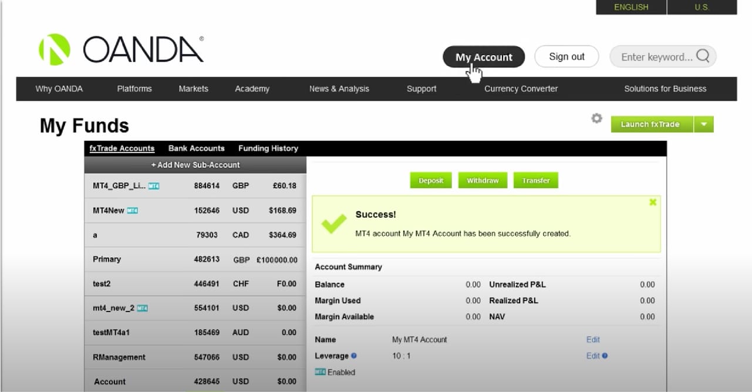Screen dimensions: 752x392
Task: Select the MT4New account row
Action: click(195, 210)
